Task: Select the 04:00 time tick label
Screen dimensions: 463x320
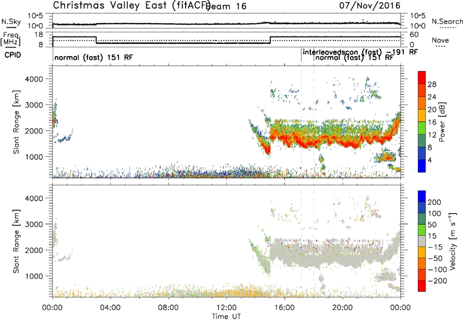Action: click(x=110, y=308)
